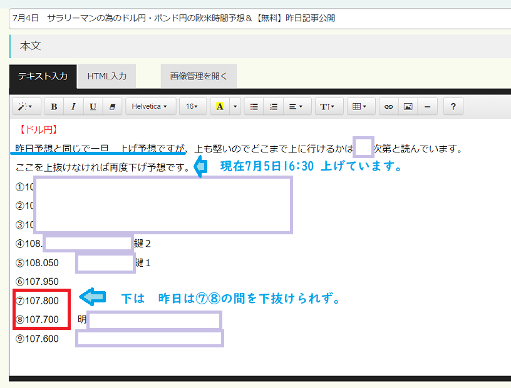The width and height of the screenshot is (511, 388).
Task: Open the Helvetica font family dropdown
Action: [x=151, y=106]
